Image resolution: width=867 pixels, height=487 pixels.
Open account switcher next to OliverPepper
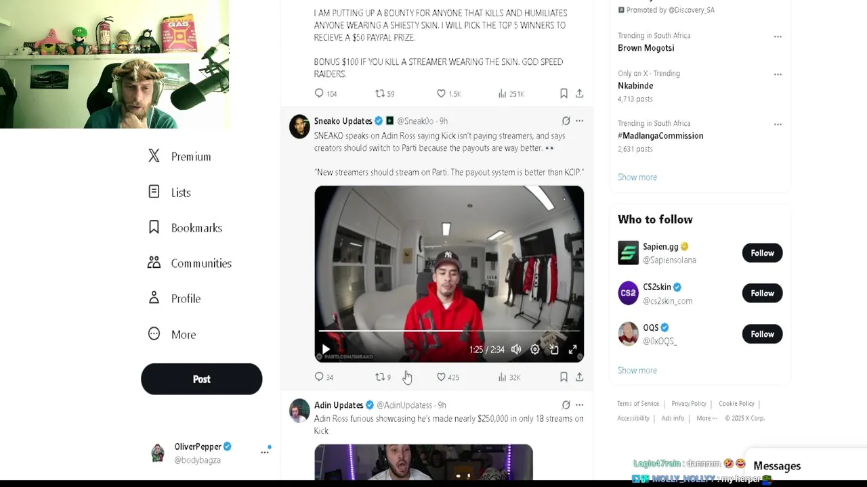[265, 452]
